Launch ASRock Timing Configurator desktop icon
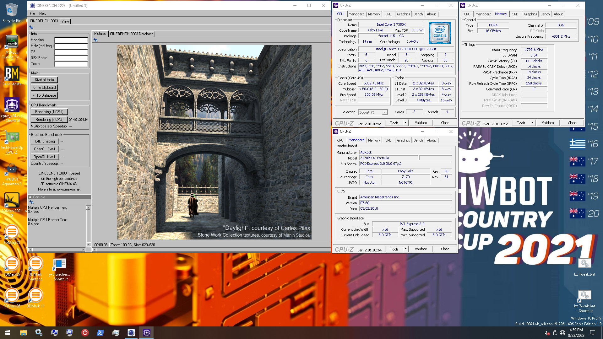Viewport: 603px width, 339px height. point(12,47)
